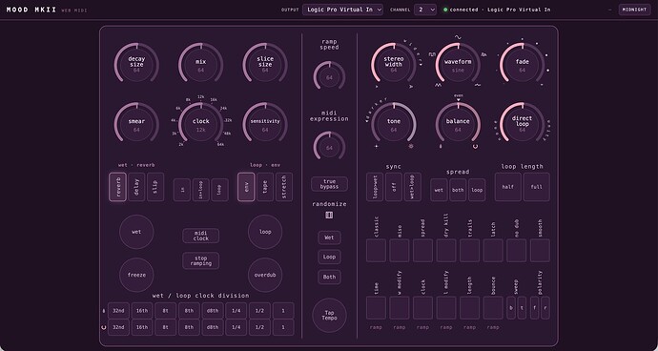The image size is (658, 351).
Task: Select 1/4 in loop clock division row
Action: pyautogui.click(x=236, y=327)
